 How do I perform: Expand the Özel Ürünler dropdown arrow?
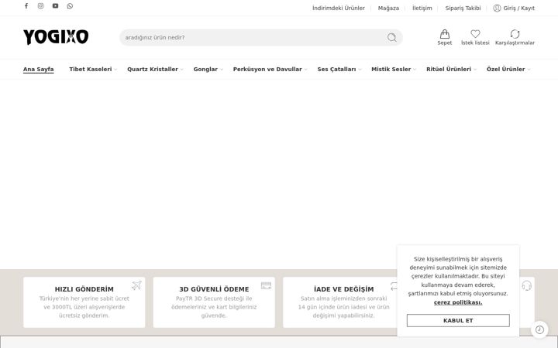point(529,70)
